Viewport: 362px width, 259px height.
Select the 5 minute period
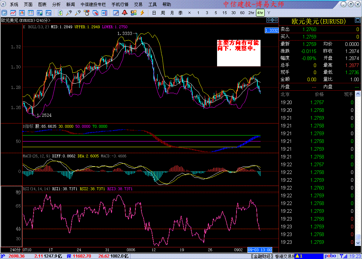coord(216,13)
